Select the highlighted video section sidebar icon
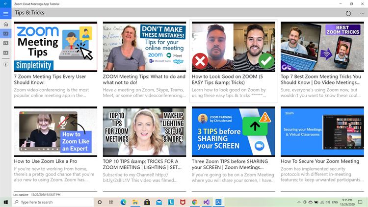The image size is (368, 207). coord(5,33)
